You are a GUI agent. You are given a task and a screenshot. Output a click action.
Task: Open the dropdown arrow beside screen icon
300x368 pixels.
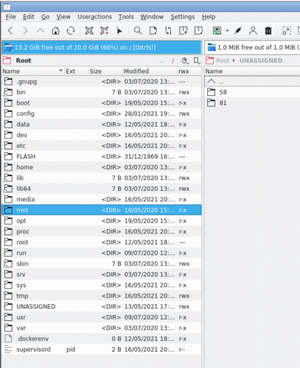(227, 31)
